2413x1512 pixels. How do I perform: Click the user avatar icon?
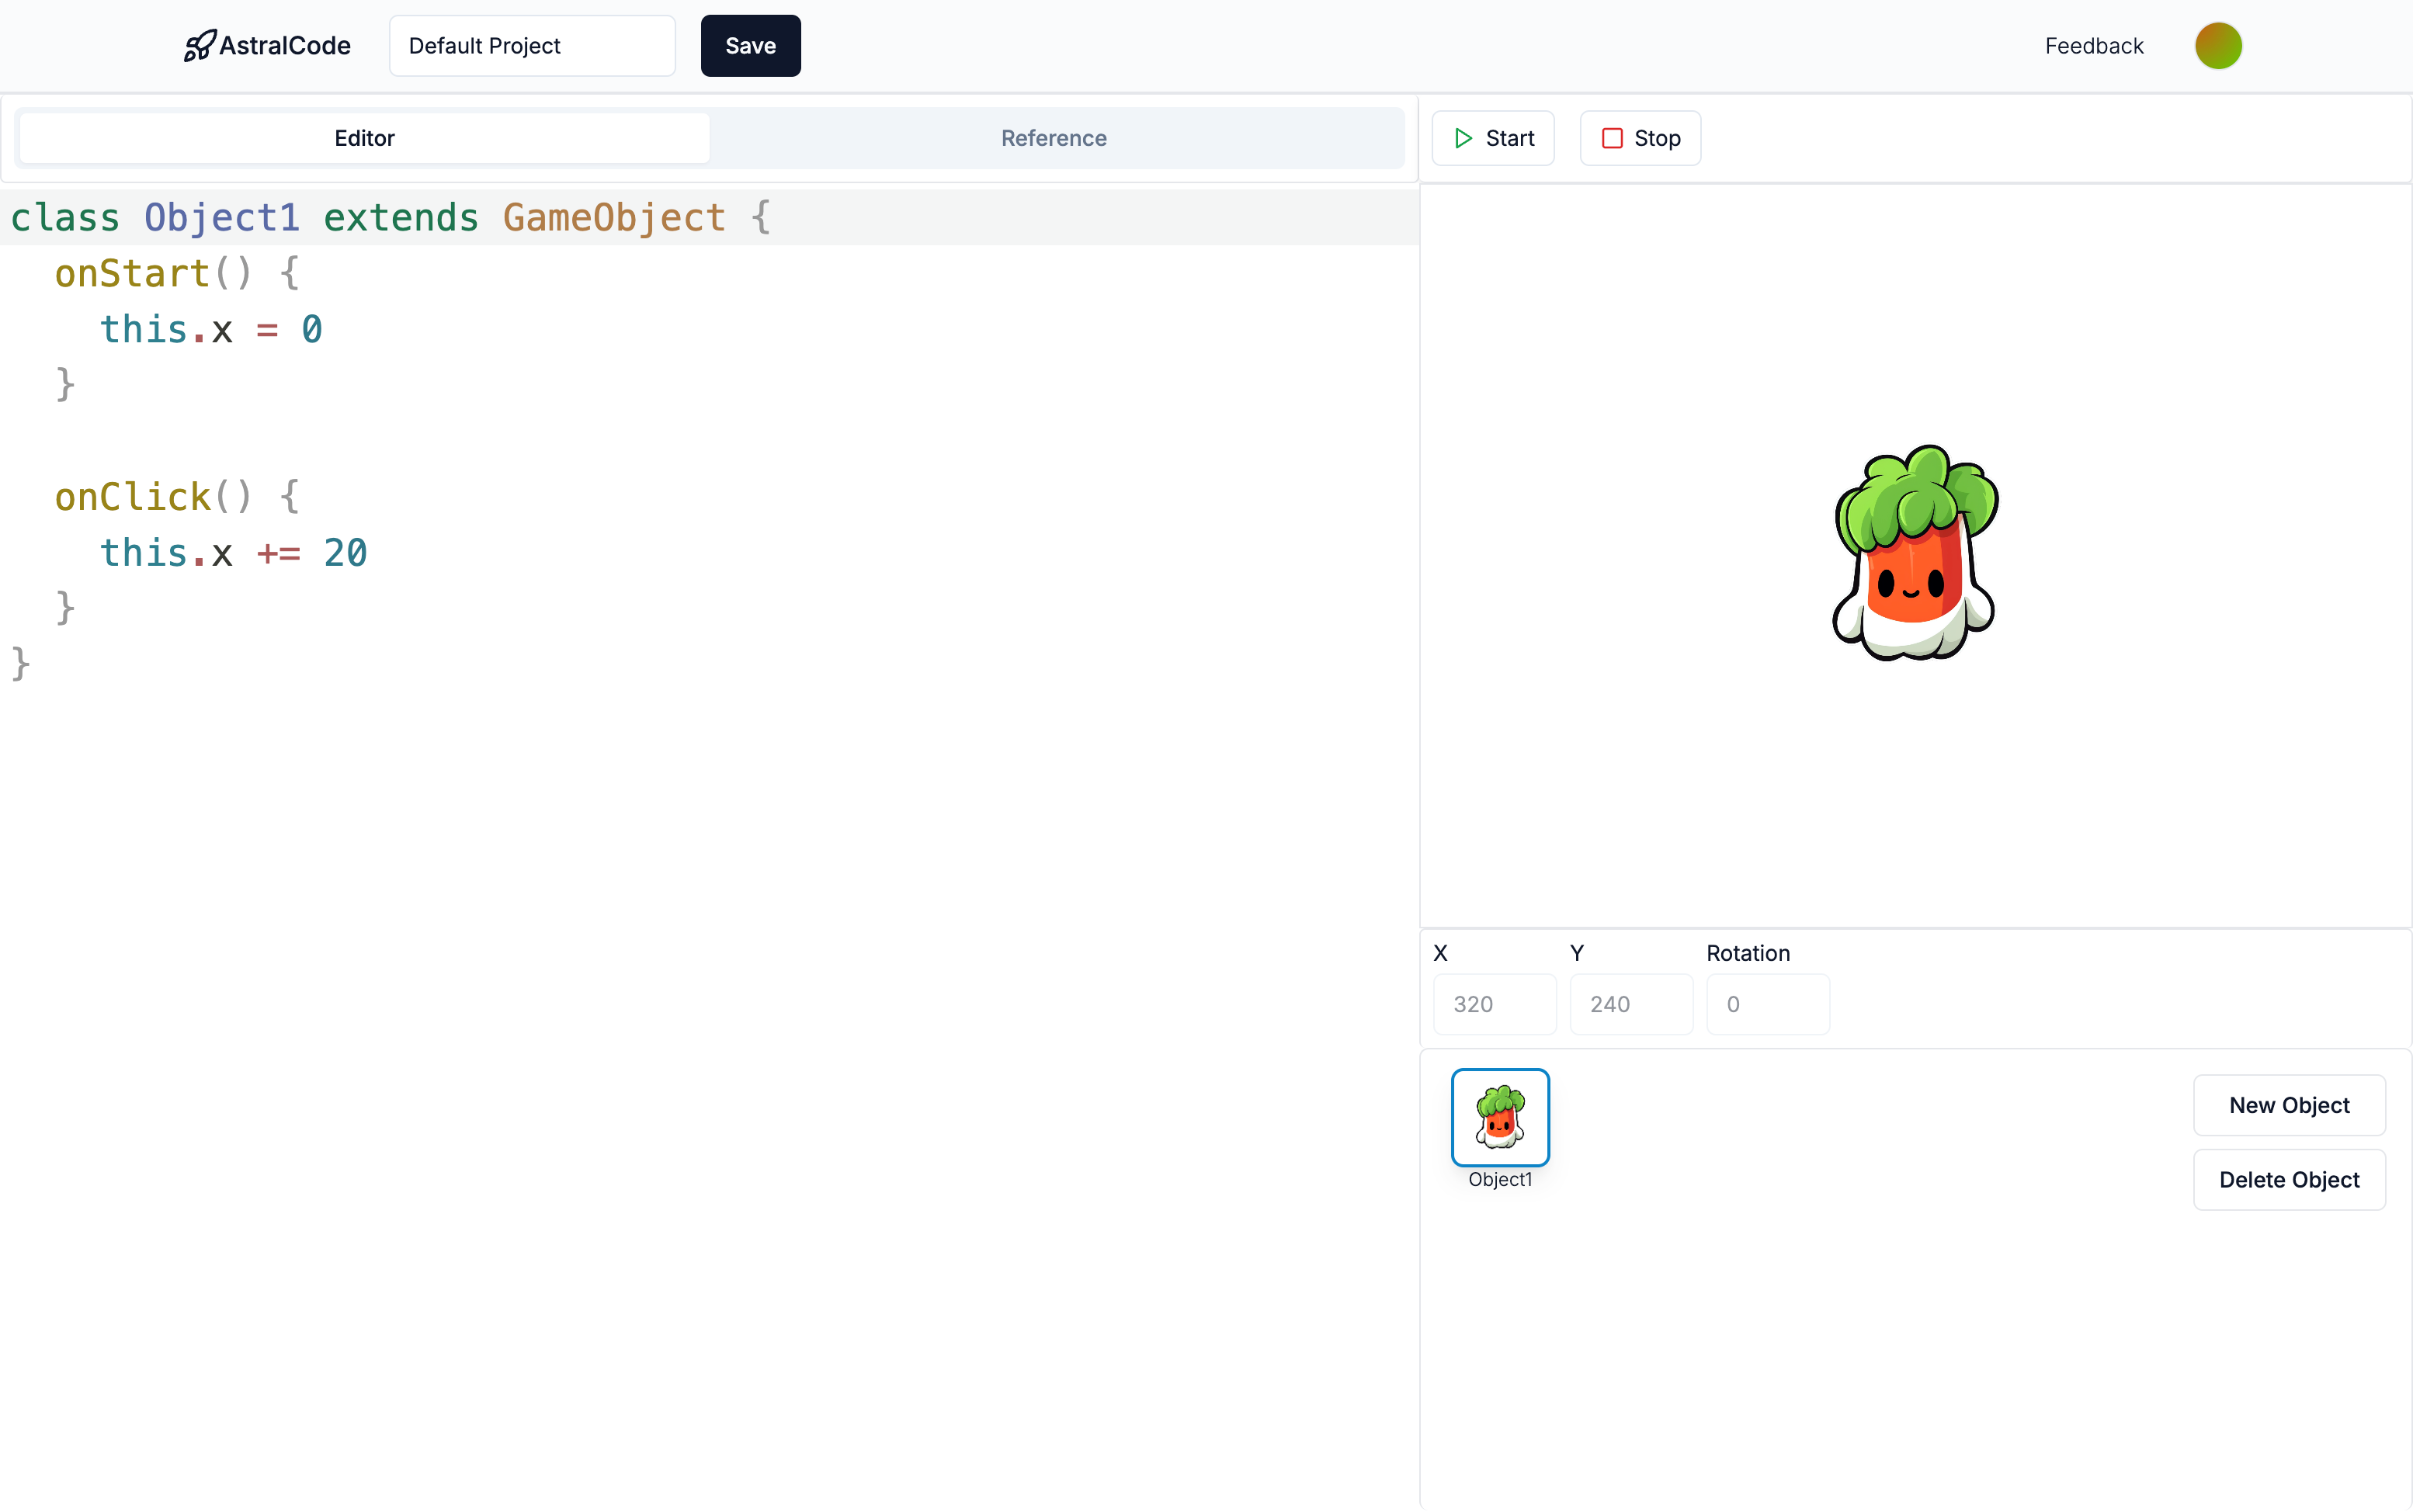point(2218,45)
